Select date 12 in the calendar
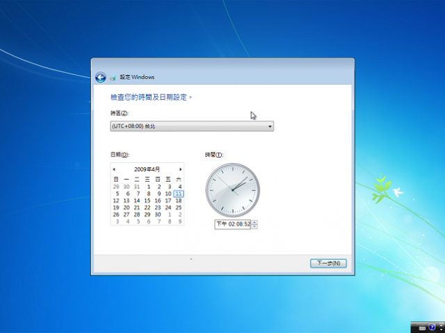This screenshot has width=445, height=333. (116, 200)
